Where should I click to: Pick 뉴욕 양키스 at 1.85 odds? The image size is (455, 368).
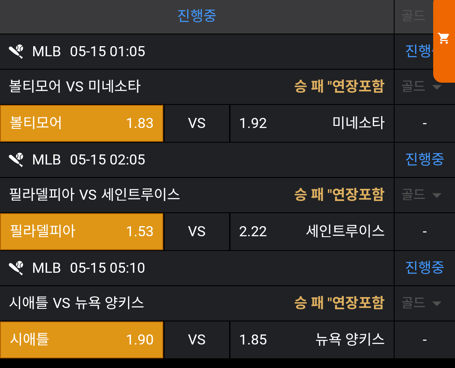coord(312,340)
